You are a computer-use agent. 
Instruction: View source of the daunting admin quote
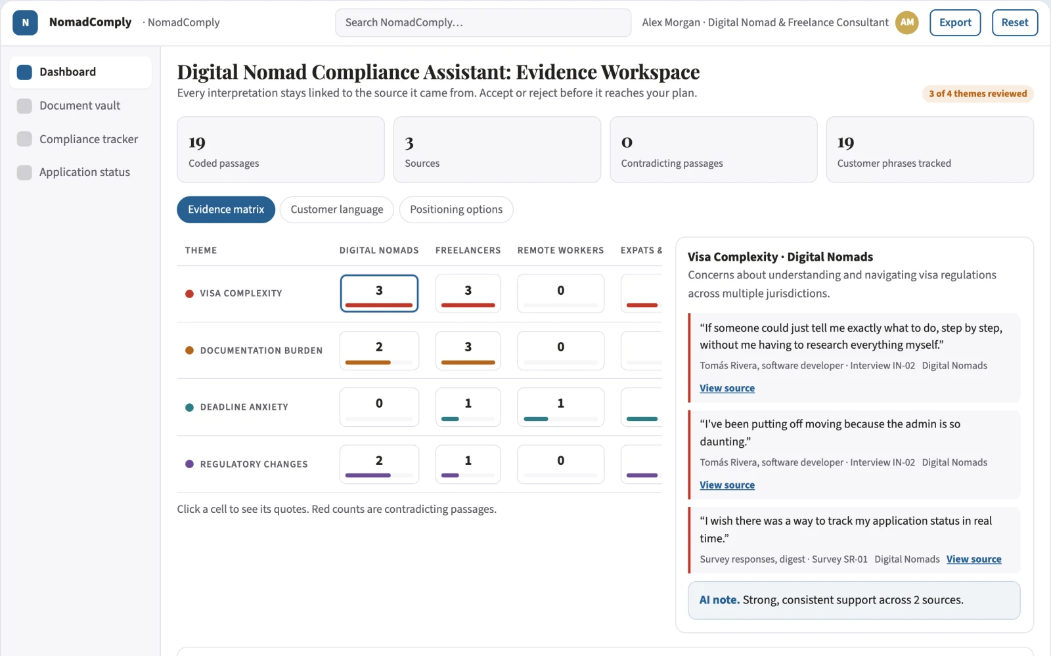(727, 485)
